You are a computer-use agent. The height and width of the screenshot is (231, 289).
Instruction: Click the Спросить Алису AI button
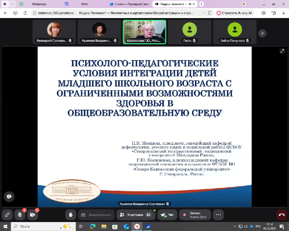point(234,13)
